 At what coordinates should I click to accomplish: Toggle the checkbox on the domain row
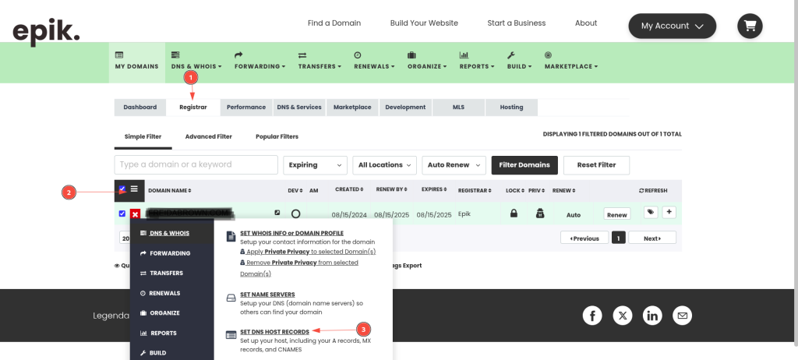point(122,214)
